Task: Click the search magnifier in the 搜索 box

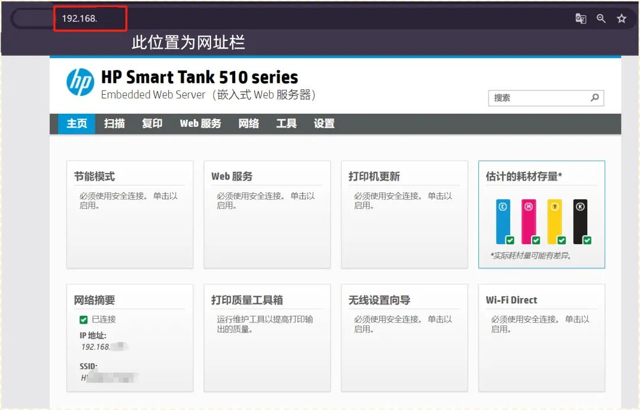Action: coord(595,98)
